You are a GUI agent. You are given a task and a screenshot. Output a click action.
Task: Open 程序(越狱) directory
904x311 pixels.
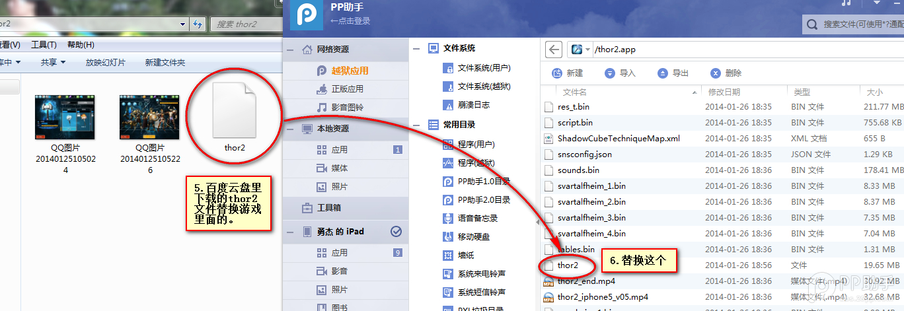point(476,162)
